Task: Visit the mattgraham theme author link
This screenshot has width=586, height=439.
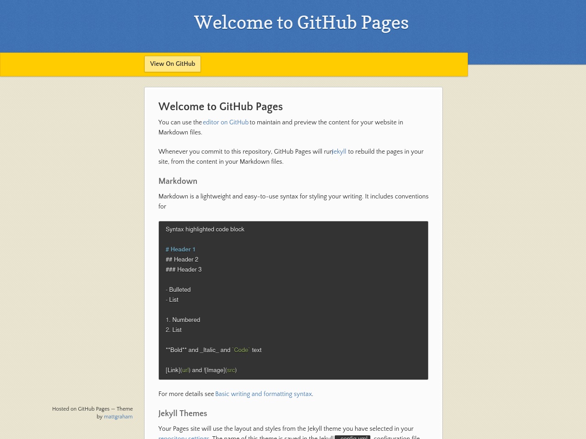Action: click(118, 417)
